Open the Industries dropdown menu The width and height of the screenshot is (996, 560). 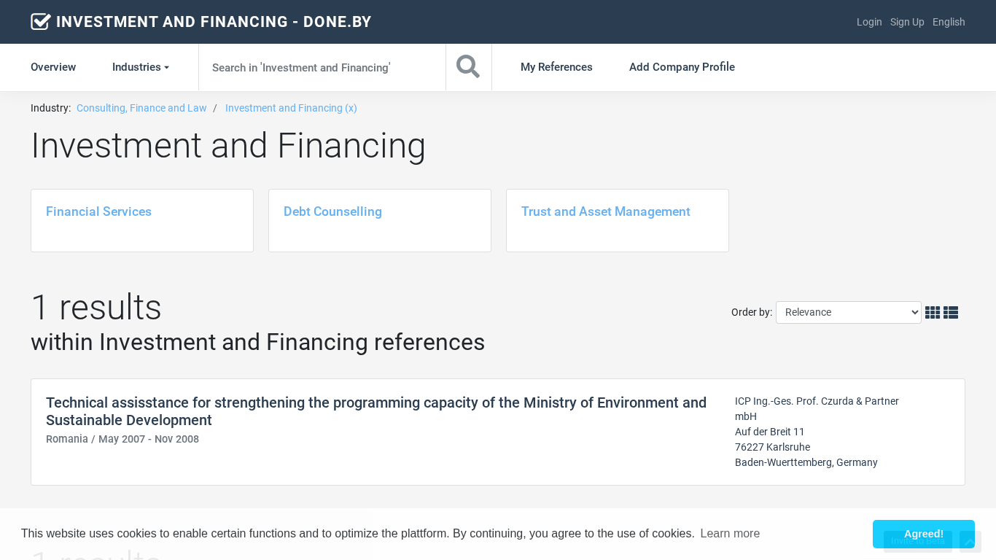pos(140,67)
